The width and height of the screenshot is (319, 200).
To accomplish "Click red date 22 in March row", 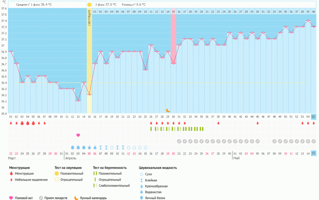I will click(x=11, y=154).
